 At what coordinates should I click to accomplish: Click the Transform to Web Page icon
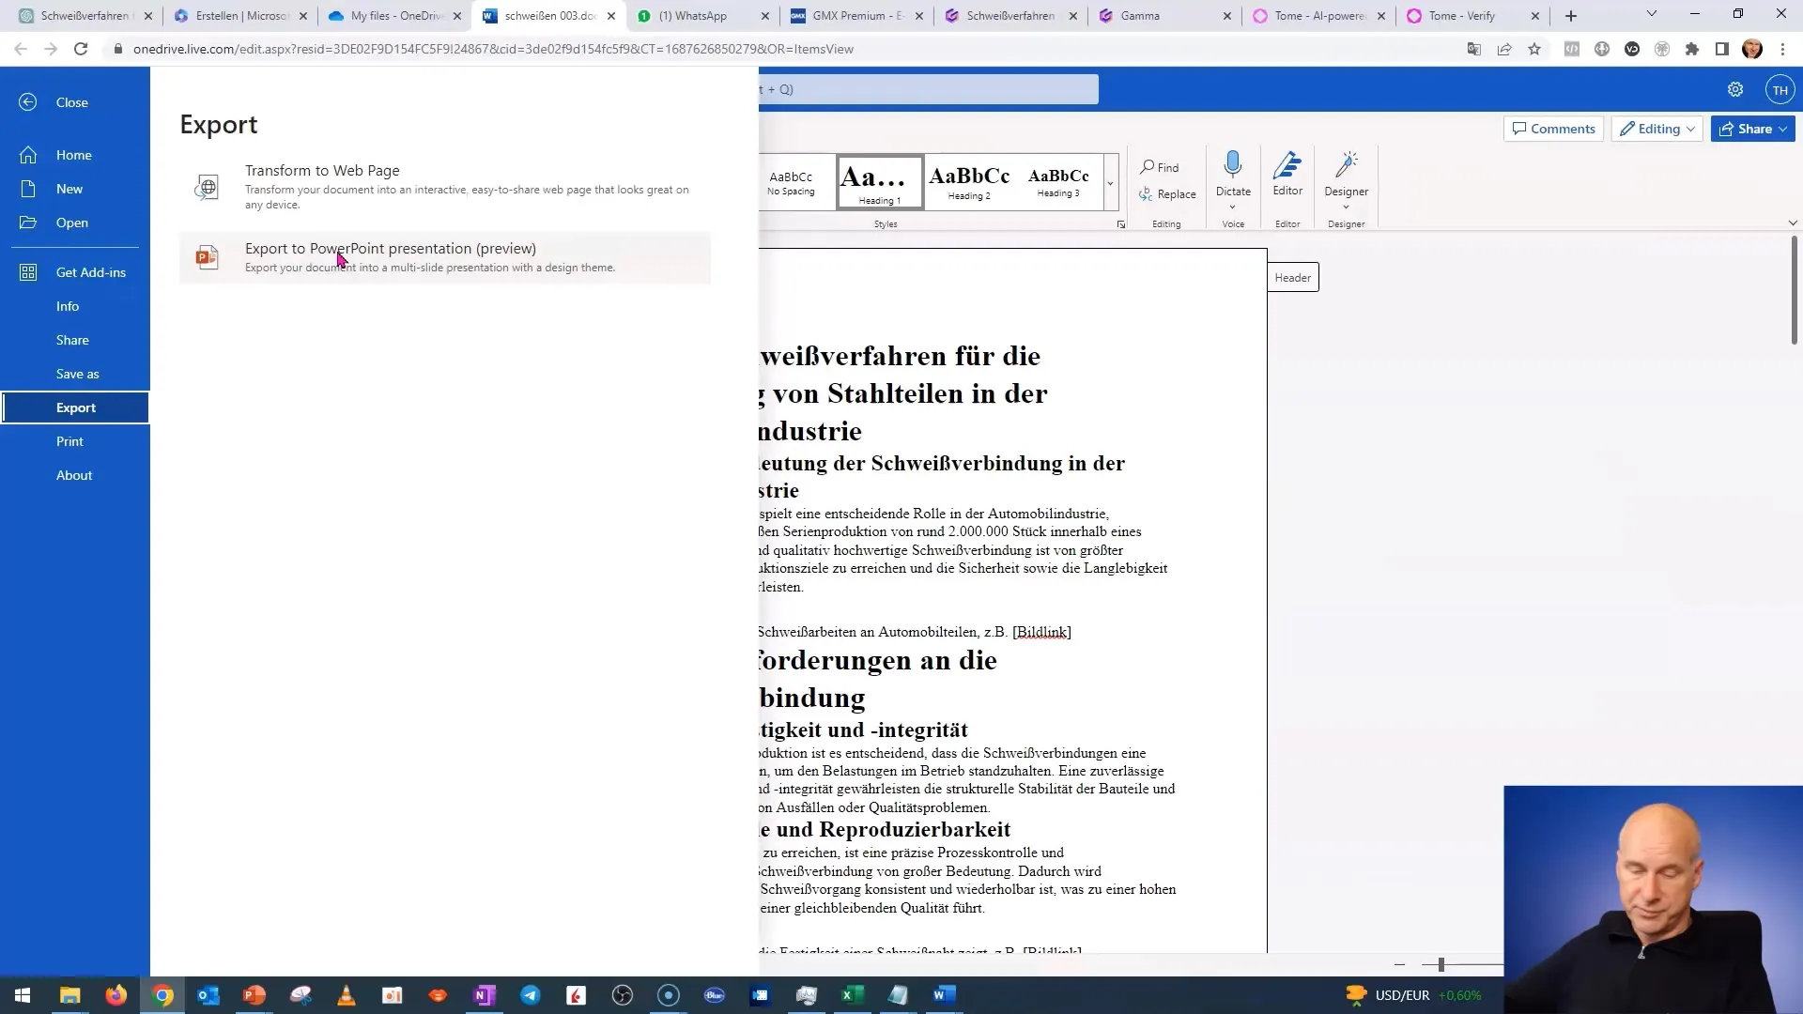[x=206, y=186]
